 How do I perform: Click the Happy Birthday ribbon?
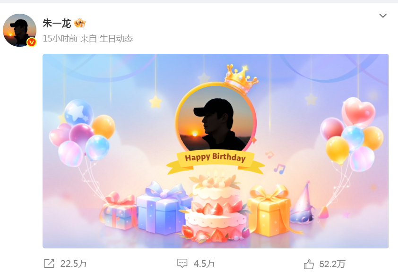[216, 161]
